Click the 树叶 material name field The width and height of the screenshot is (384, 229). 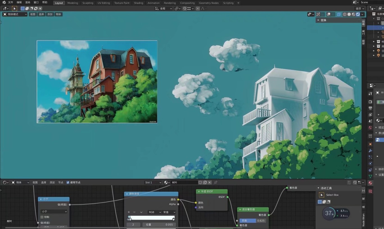point(184,182)
